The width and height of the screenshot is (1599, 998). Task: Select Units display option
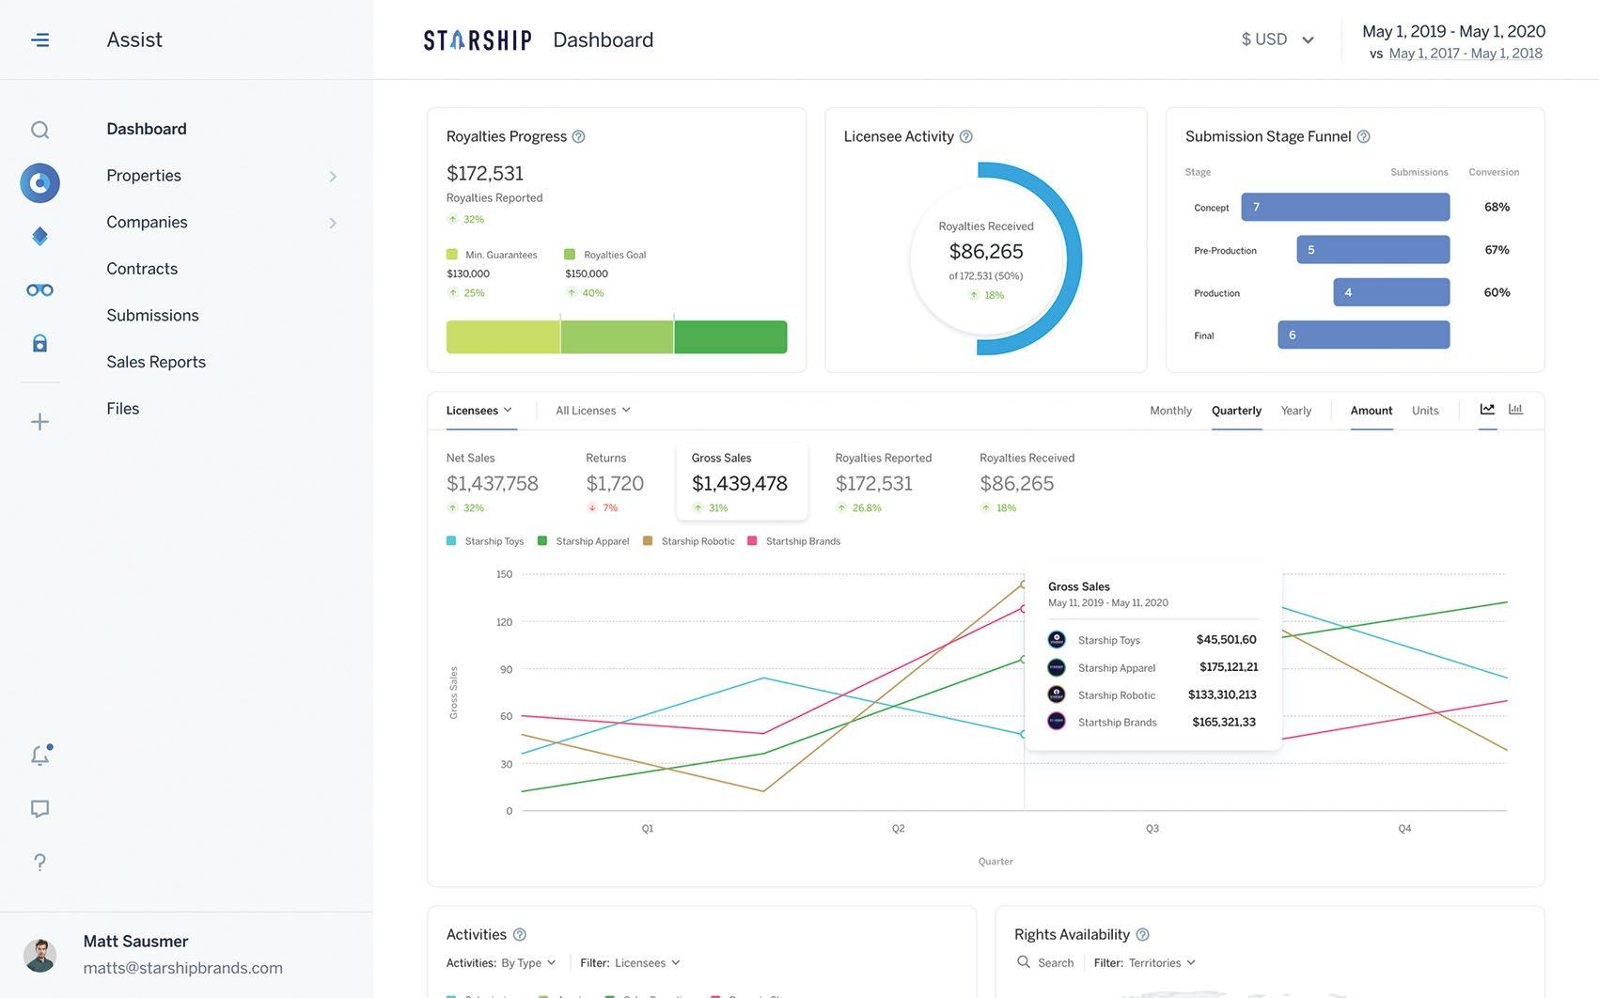[1425, 411]
